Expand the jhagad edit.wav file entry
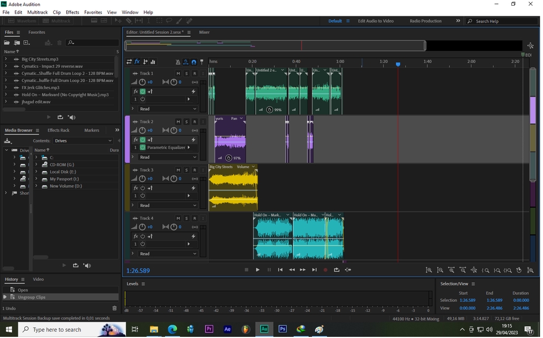 coord(6,102)
